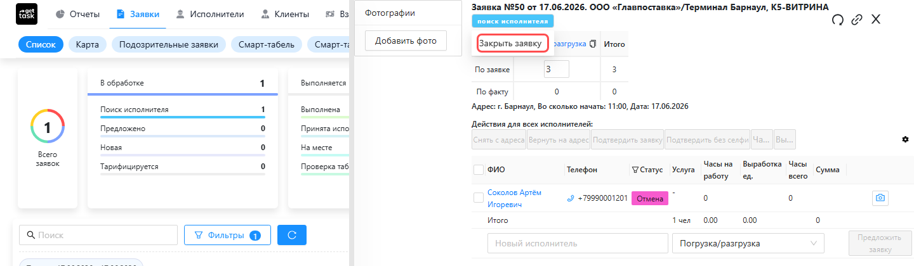
Task: Click the Телефон column header
Action: pos(582,170)
